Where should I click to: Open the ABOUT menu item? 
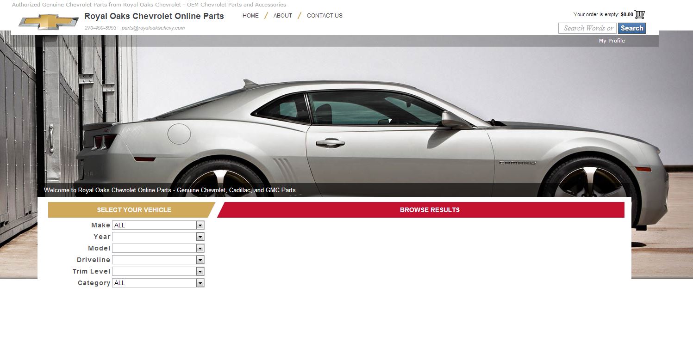tap(282, 15)
